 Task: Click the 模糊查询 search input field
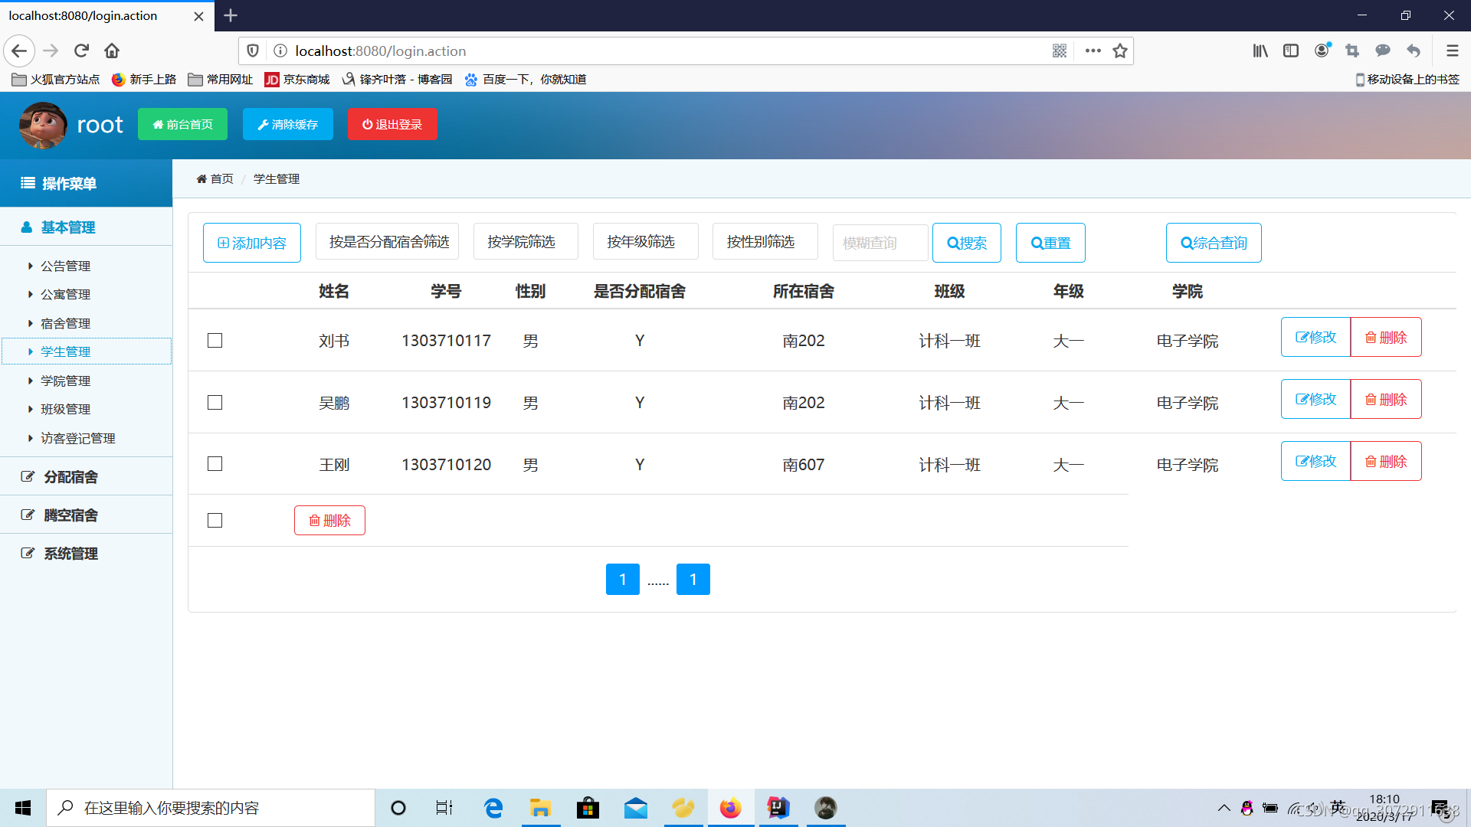click(880, 243)
